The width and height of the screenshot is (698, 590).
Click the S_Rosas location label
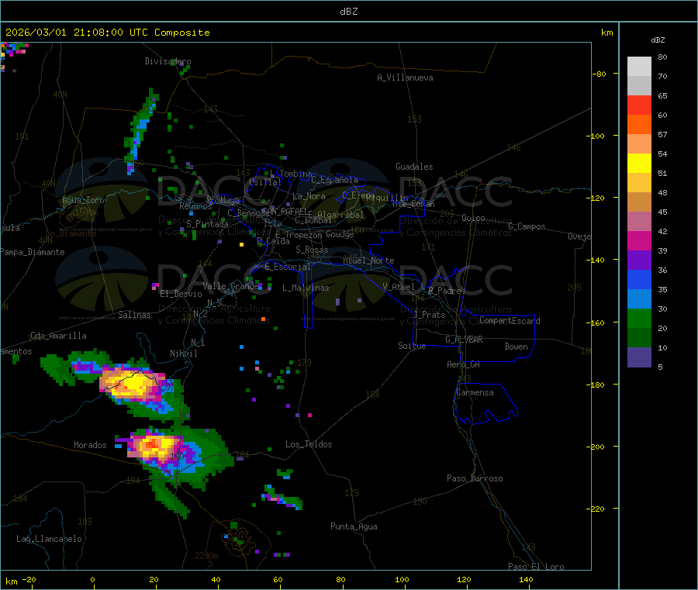coord(312,250)
